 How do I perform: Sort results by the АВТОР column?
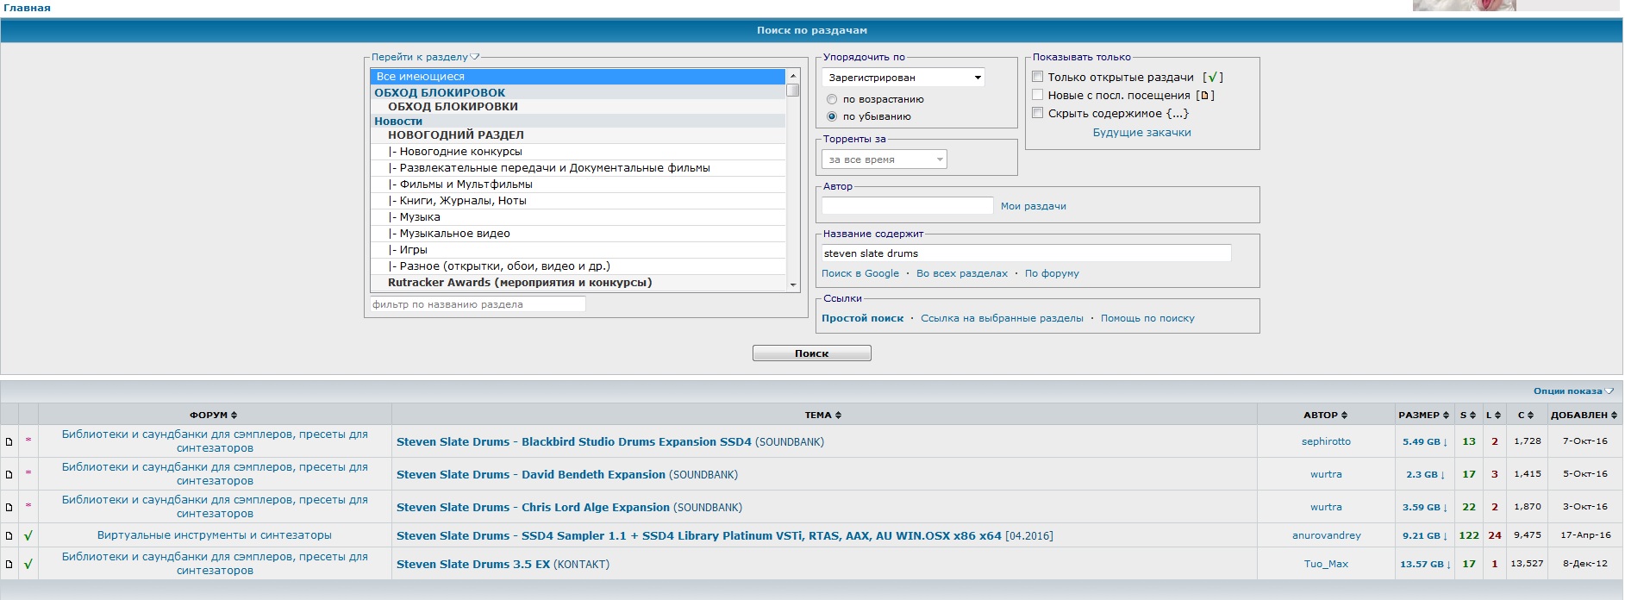[x=1325, y=415]
